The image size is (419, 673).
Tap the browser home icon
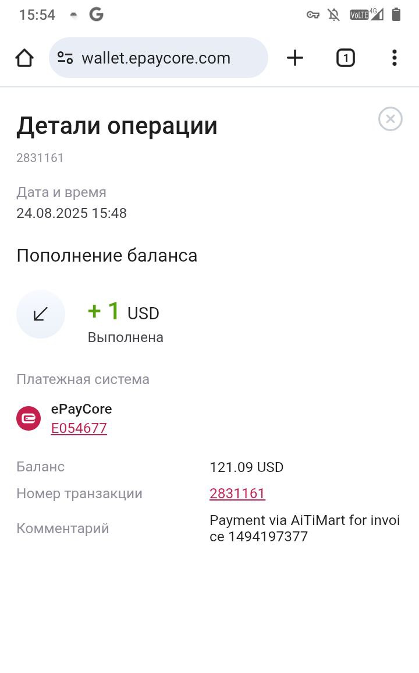tap(24, 58)
